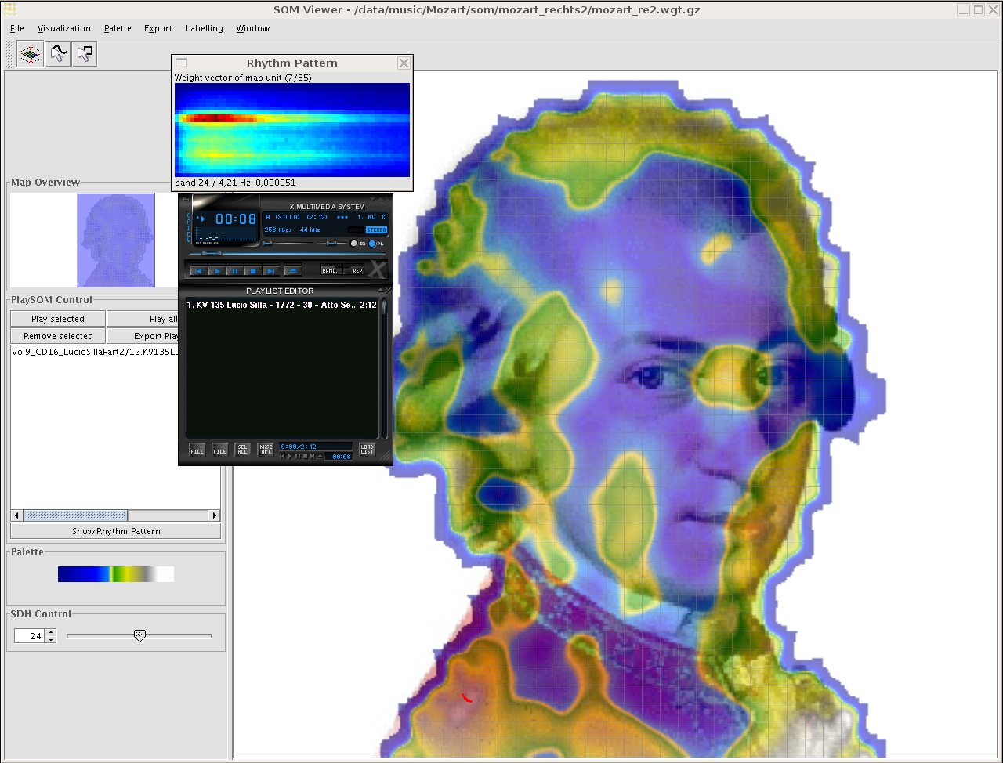
Task: Click previous track in XMMS player
Action: pyautogui.click(x=198, y=271)
